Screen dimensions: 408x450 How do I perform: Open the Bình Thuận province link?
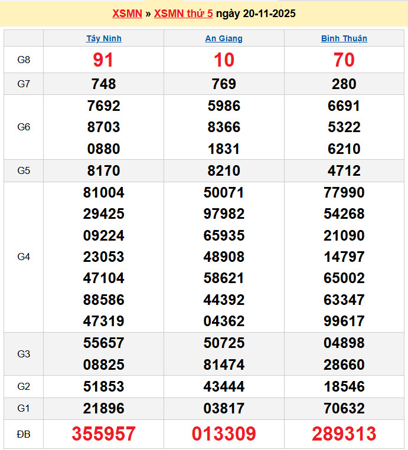344,38
